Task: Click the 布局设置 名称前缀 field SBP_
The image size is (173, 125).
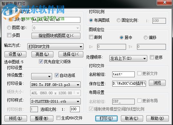Action: (x=123, y=102)
